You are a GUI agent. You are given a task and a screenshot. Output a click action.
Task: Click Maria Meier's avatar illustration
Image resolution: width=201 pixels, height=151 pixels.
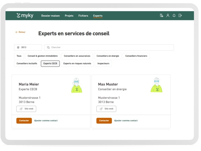(x=77, y=85)
